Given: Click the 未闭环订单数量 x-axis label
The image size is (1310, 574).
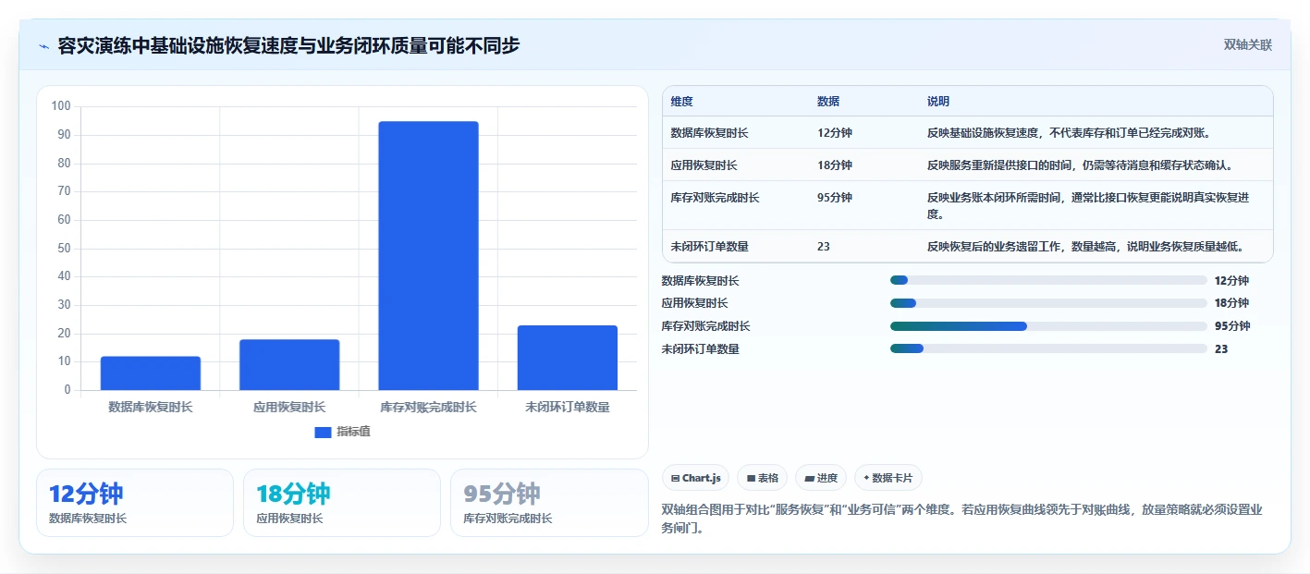Looking at the screenshot, I should coord(568,407).
